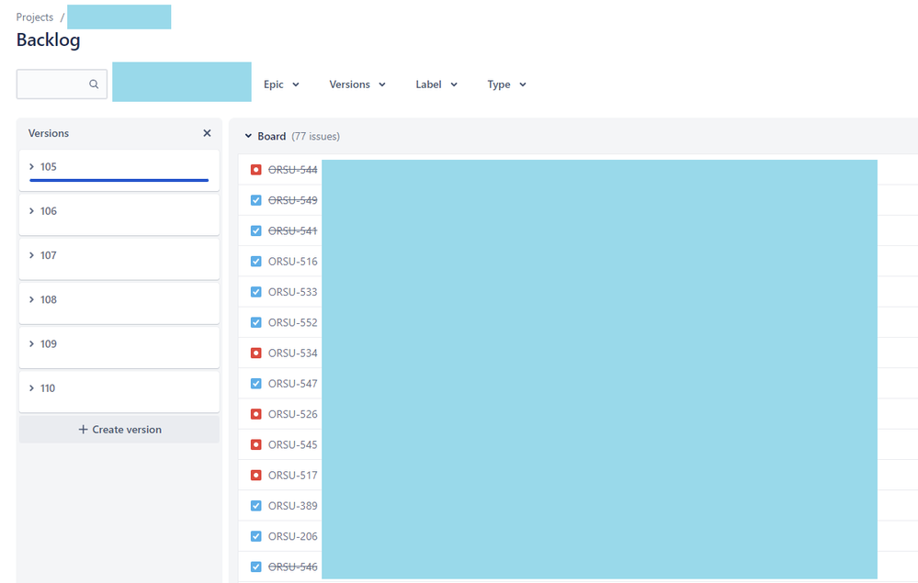The image size is (918, 583).
Task: Open the Label filter dropdown
Action: click(x=436, y=84)
